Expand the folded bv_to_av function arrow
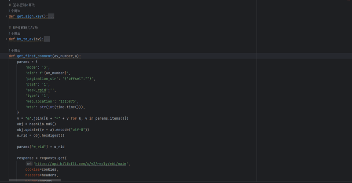 pyautogui.click(x=6, y=39)
